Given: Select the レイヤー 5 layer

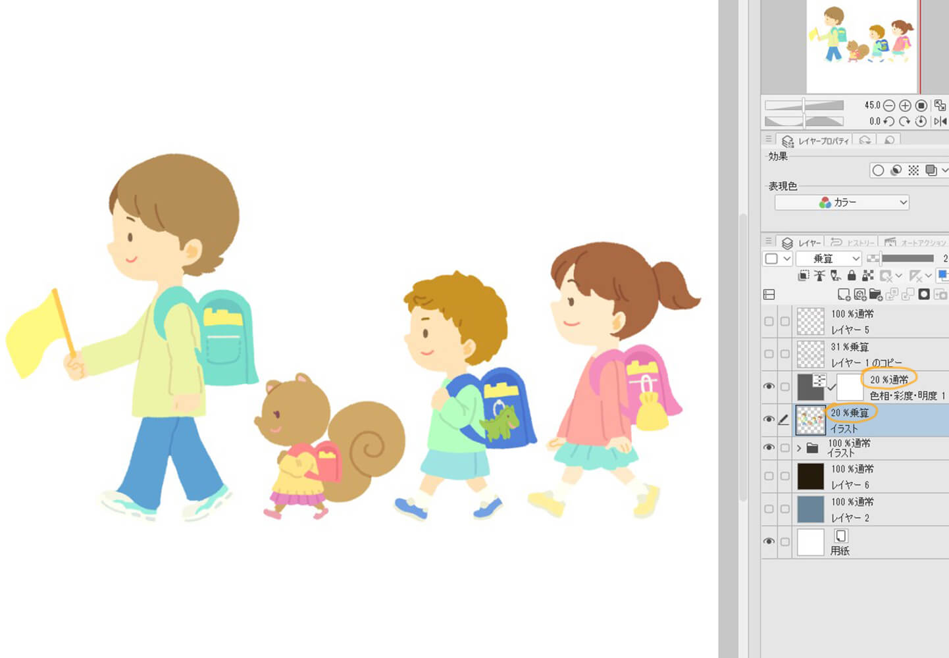Looking at the screenshot, I should pyautogui.click(x=869, y=322).
